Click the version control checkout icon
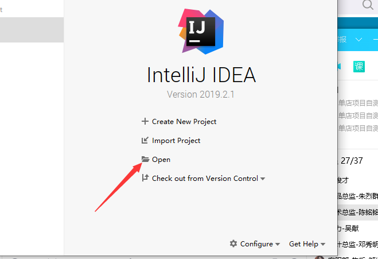Image resolution: width=378 pixels, height=259 pixels. (145, 179)
